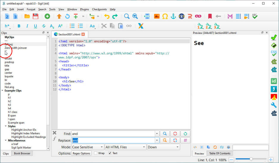The height and width of the screenshot is (163, 279).
Task: Open the Case Sensitive mode dropdown
Action: [88, 147]
